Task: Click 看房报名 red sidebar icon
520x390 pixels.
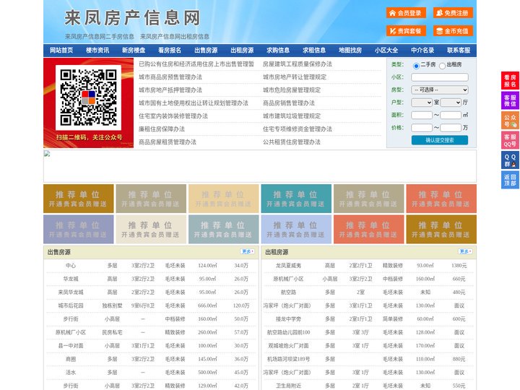Action: 510,81
